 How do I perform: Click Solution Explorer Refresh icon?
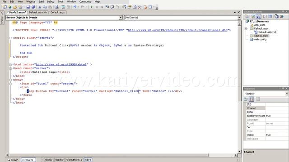253,17
